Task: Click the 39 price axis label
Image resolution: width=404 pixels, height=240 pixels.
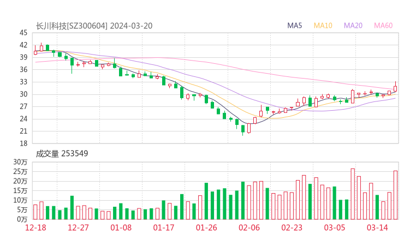Action: pos(23,57)
